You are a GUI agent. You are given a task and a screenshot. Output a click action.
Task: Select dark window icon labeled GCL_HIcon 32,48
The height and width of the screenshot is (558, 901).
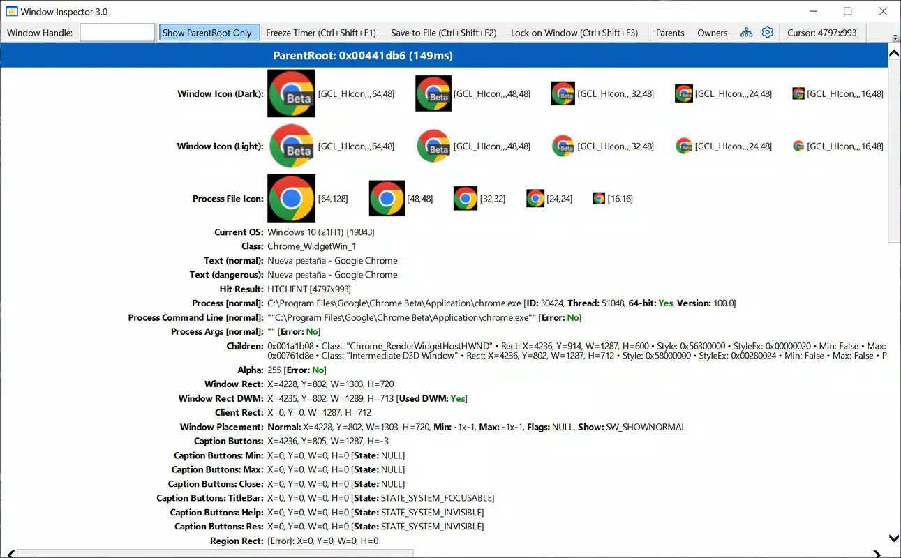563,93
